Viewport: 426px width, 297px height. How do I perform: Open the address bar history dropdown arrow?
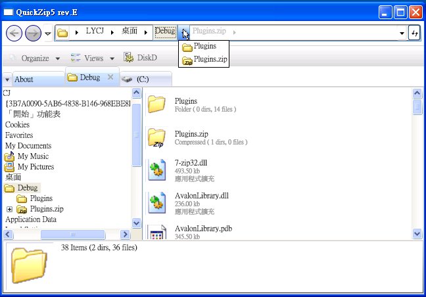pyautogui.click(x=402, y=33)
